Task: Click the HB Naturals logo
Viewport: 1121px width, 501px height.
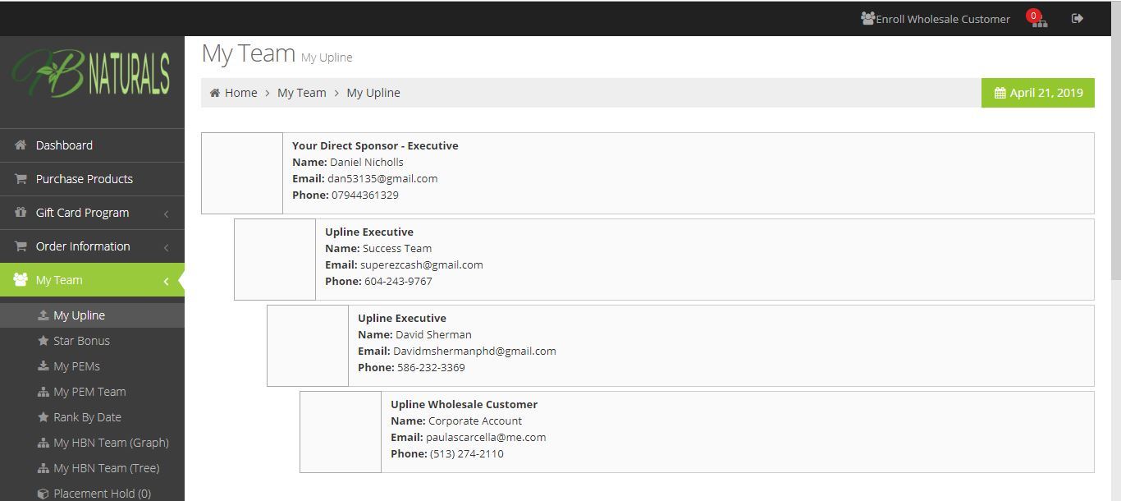Action: coord(91,76)
